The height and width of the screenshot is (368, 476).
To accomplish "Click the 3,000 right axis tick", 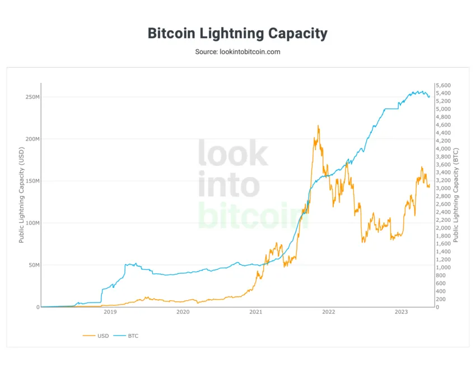I will point(443,188).
